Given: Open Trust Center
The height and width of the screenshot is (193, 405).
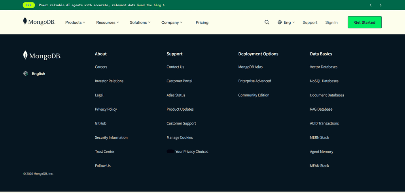Looking at the screenshot, I should 104,152.
